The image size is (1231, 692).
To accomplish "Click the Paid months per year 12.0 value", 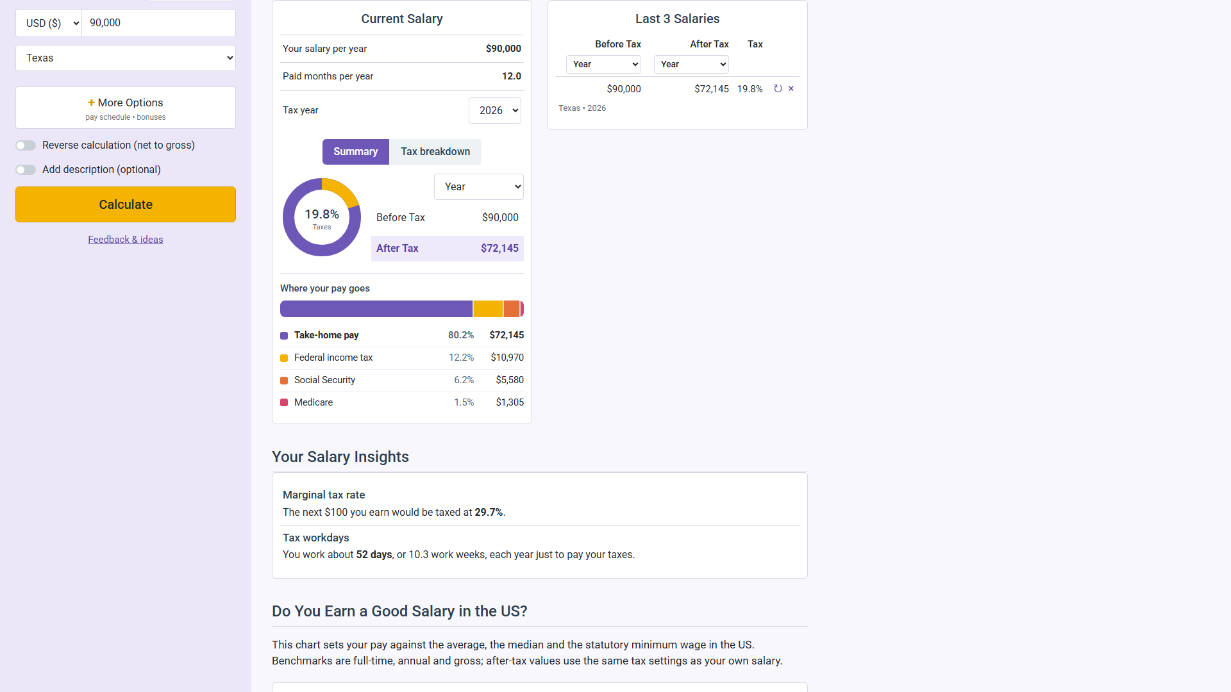I will click(512, 76).
